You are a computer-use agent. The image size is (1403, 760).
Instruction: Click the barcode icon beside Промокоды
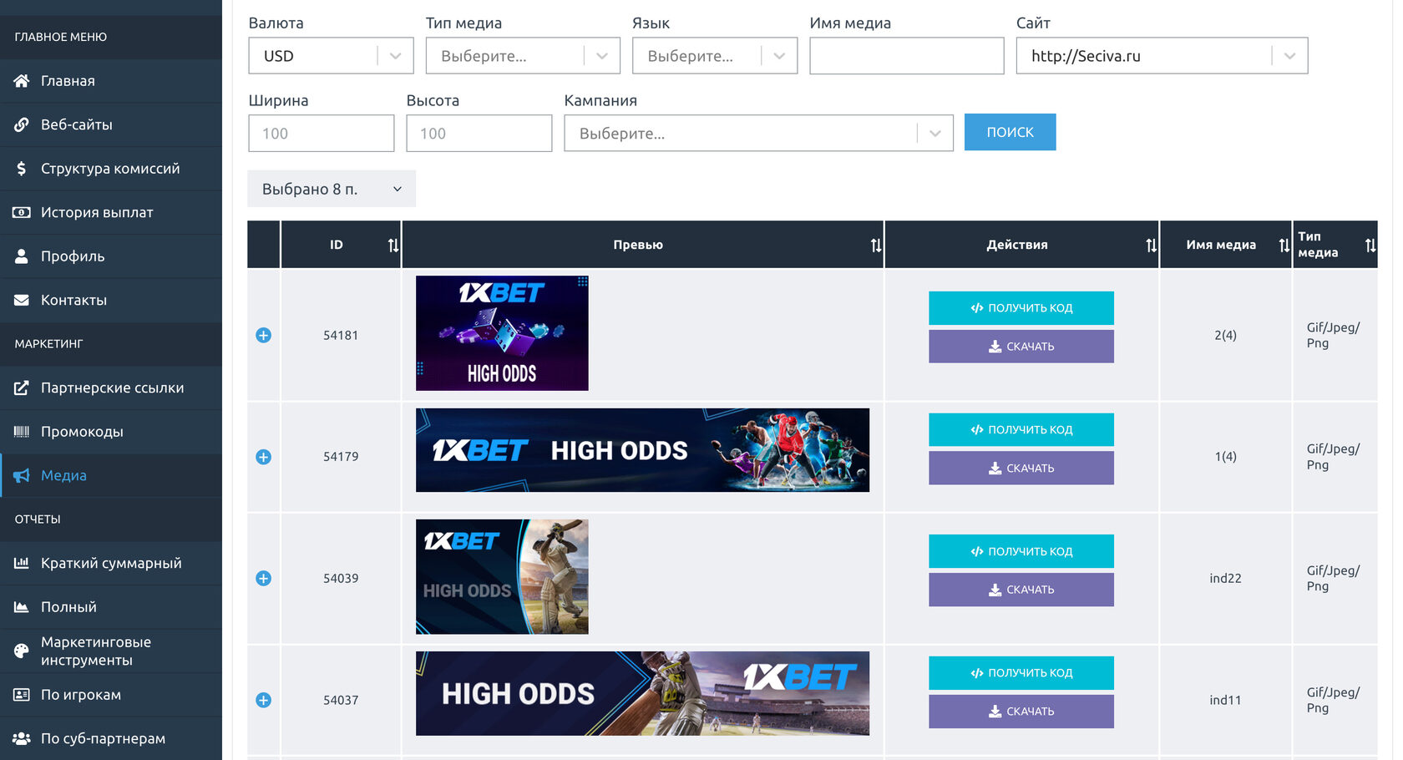(x=22, y=432)
